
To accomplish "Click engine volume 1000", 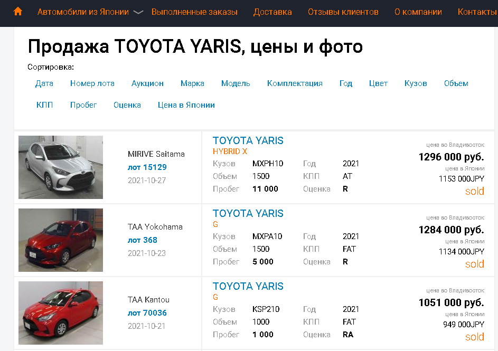I will [261, 322].
